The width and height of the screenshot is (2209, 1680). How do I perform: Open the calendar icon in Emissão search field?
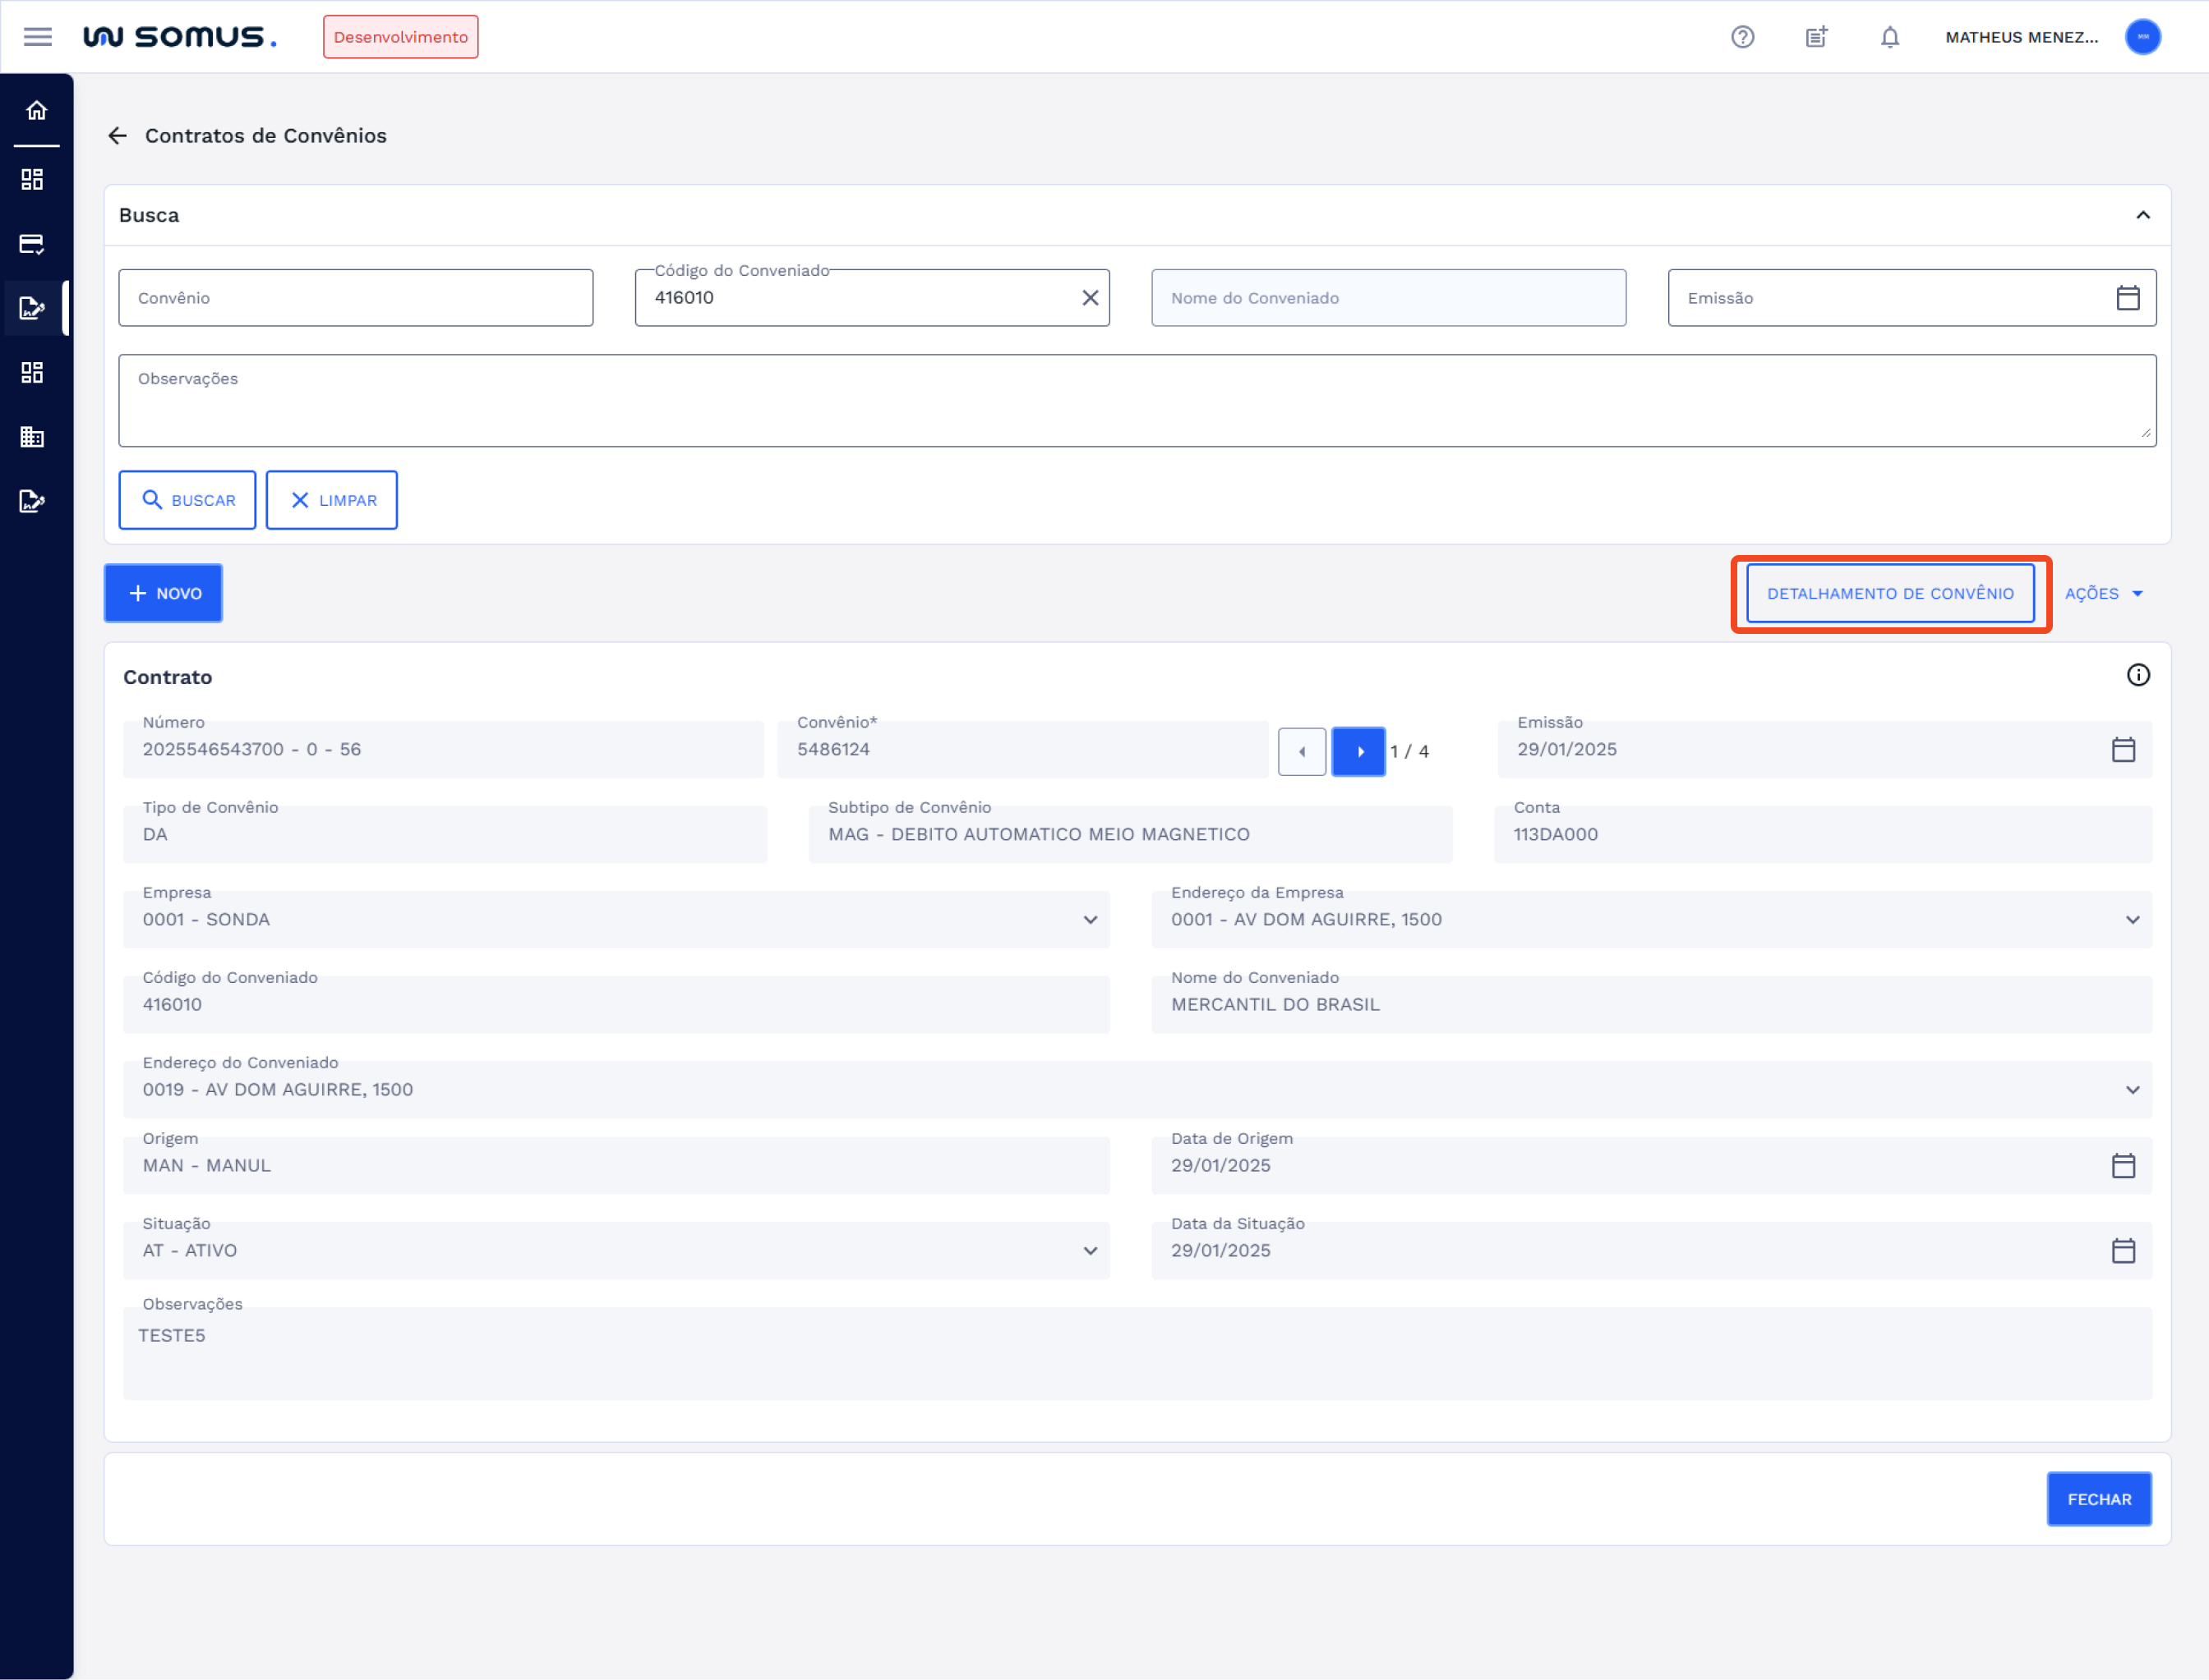(x=2127, y=298)
